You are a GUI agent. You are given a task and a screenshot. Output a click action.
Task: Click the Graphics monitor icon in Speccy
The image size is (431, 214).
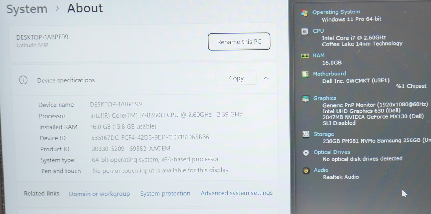point(305,99)
